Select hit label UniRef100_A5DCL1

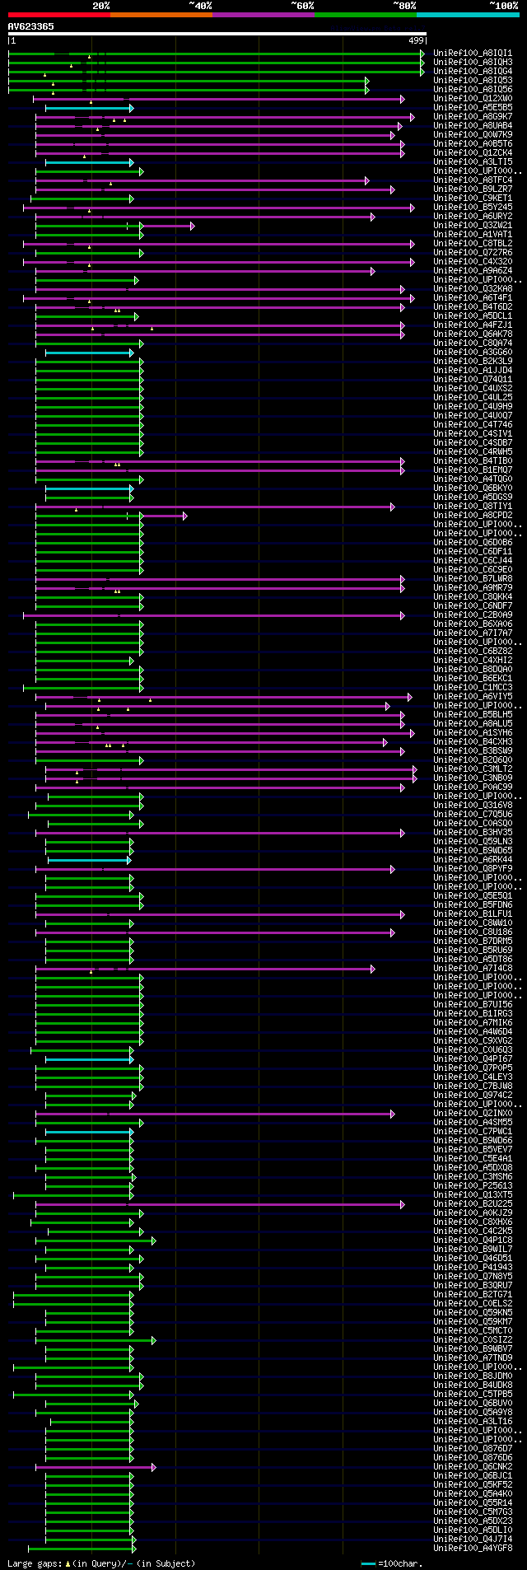tap(473, 316)
